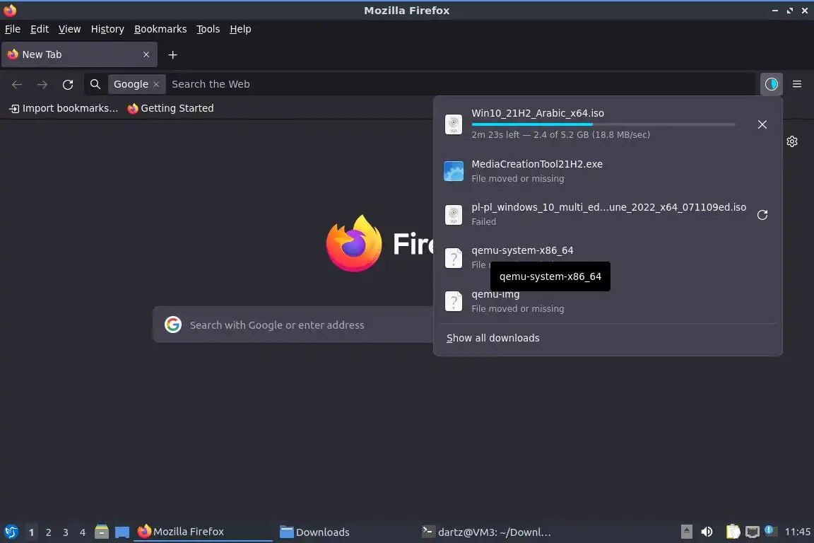814x543 pixels.
Task: Go forward one page
Action: (x=42, y=85)
